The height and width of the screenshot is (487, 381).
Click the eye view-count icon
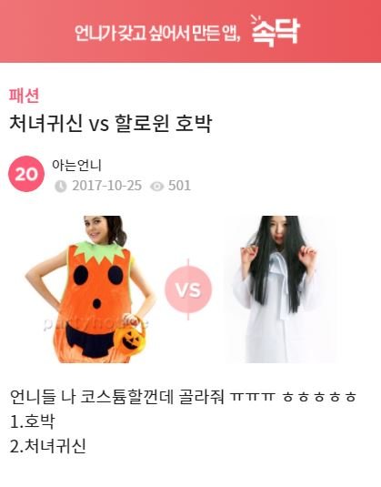pyautogui.click(x=156, y=186)
